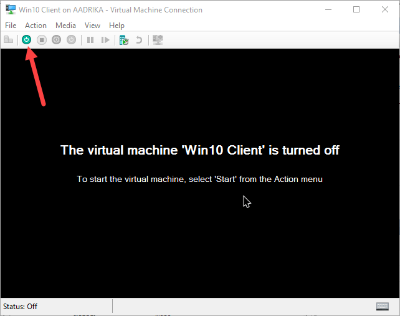The image size is (400, 316).
Task: Click the Turn Off stop icon
Action: (42, 40)
